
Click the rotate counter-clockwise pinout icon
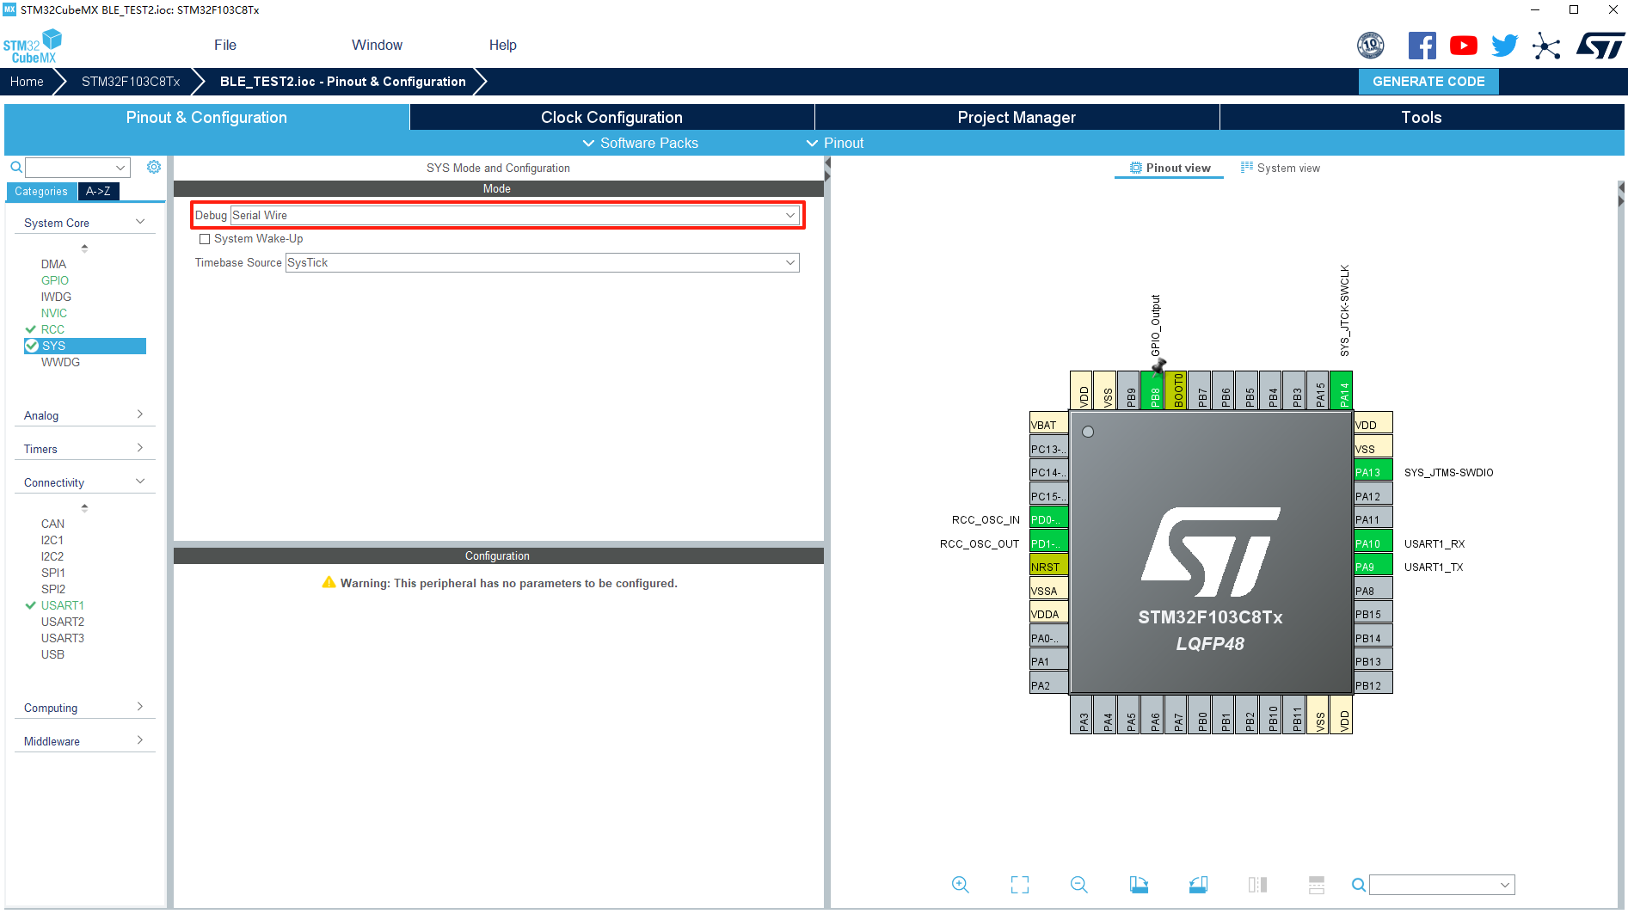pyautogui.click(x=1198, y=885)
